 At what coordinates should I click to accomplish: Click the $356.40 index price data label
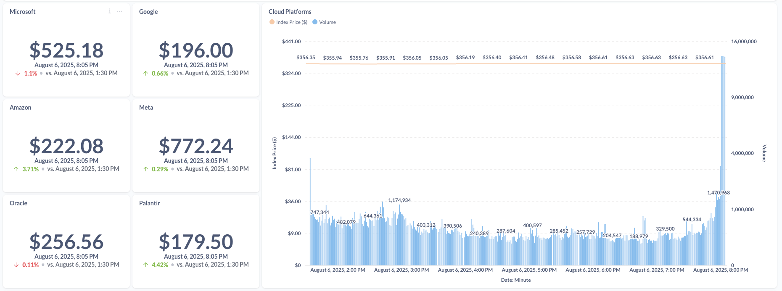click(492, 58)
